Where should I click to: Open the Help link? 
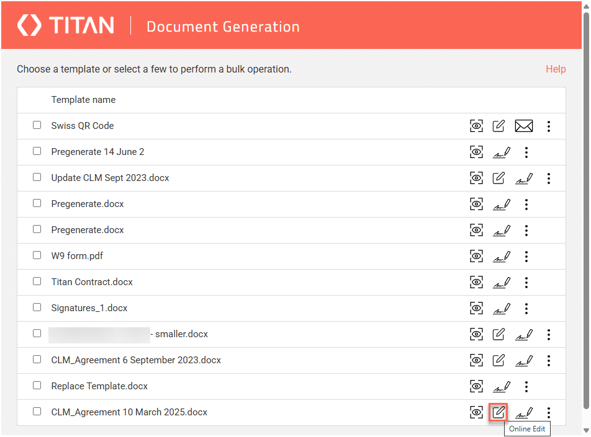pos(556,69)
